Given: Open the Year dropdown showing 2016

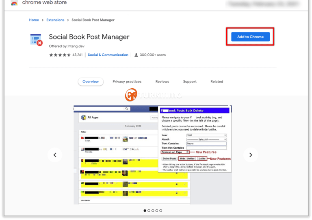Looking at the screenshot, I should tap(206, 135).
